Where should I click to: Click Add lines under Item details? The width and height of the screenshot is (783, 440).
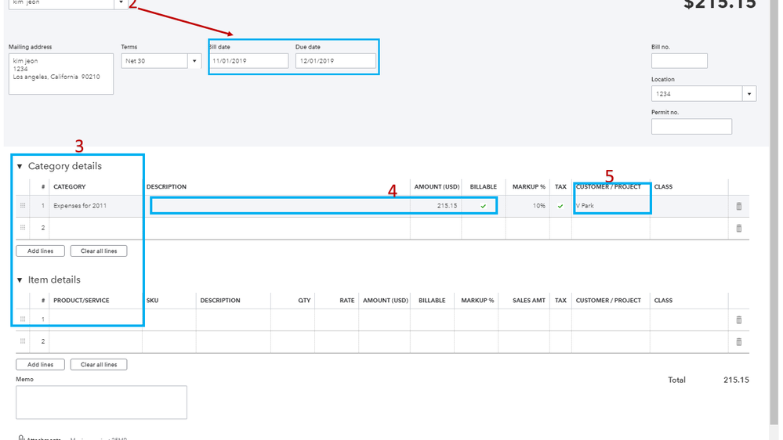click(41, 365)
